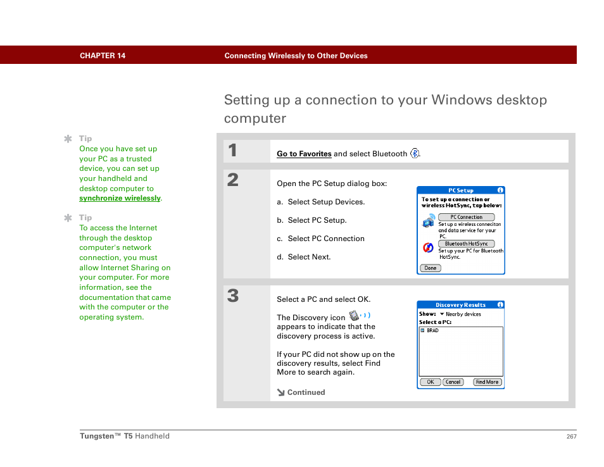Image resolution: width=604 pixels, height=467 pixels.
Task: Click the Discovery icon in step 3
Action: (360, 316)
